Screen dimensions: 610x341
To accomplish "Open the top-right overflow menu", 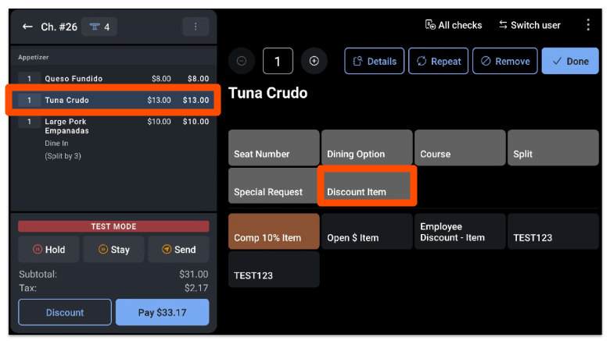I will coord(588,25).
